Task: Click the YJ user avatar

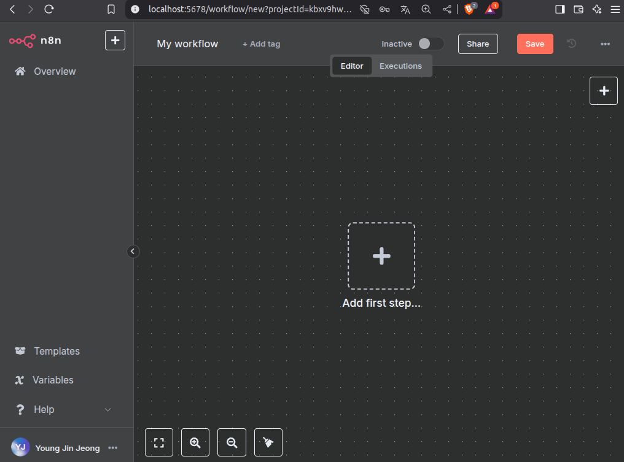Action: [20, 447]
